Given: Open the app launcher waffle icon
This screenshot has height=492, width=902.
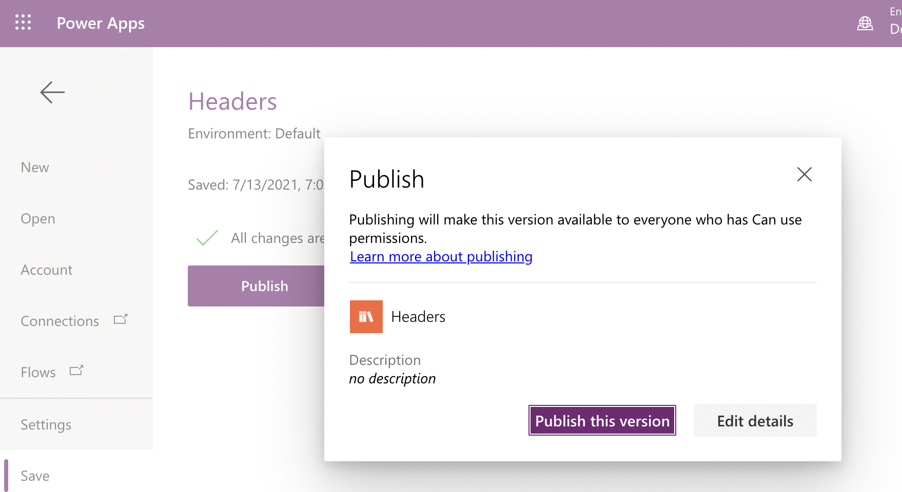Looking at the screenshot, I should click(x=23, y=23).
